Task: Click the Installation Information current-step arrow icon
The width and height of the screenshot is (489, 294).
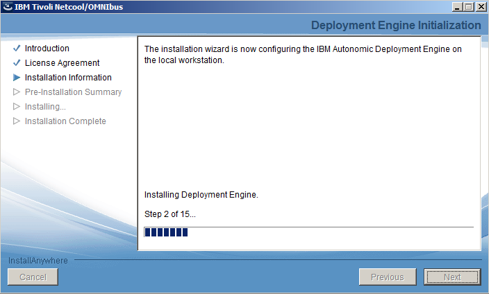Action: [17, 78]
